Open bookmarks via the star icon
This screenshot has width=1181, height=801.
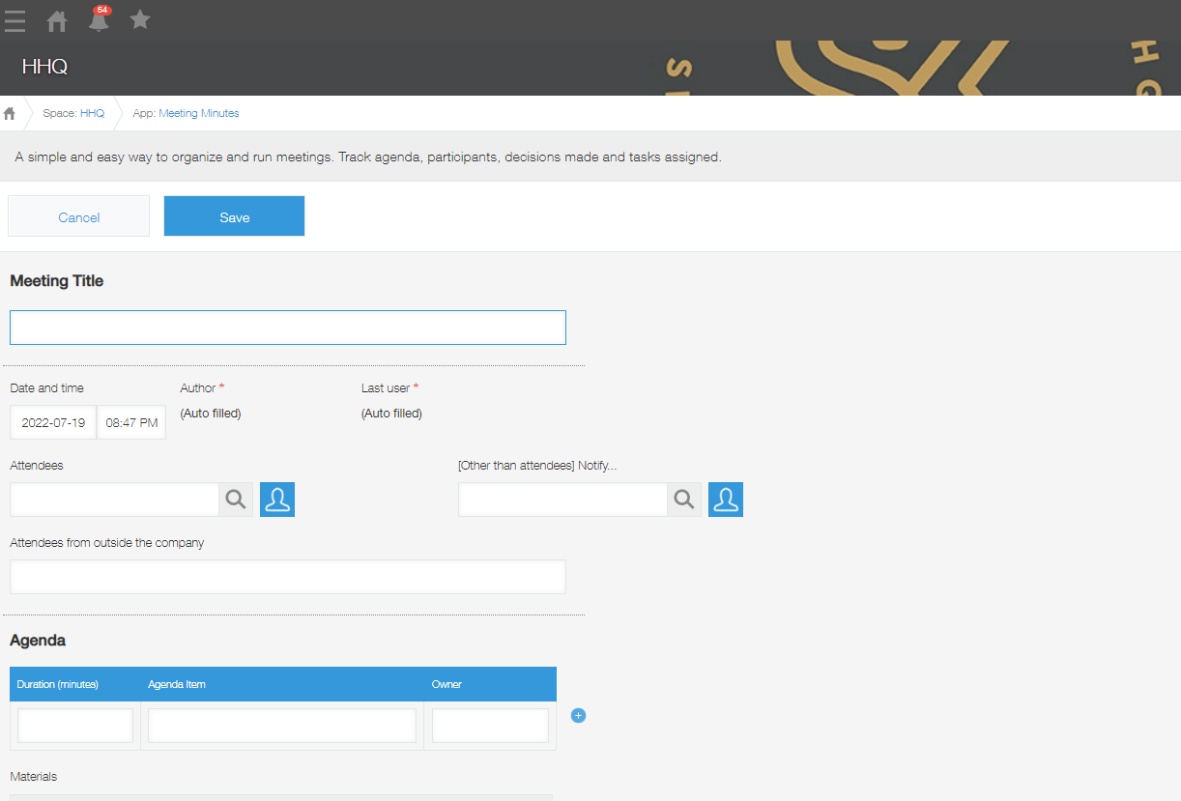click(x=140, y=19)
